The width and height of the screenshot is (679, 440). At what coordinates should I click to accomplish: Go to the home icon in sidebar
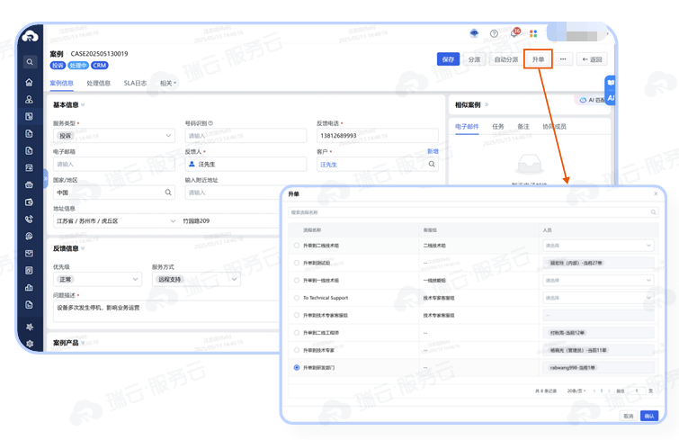[29, 82]
